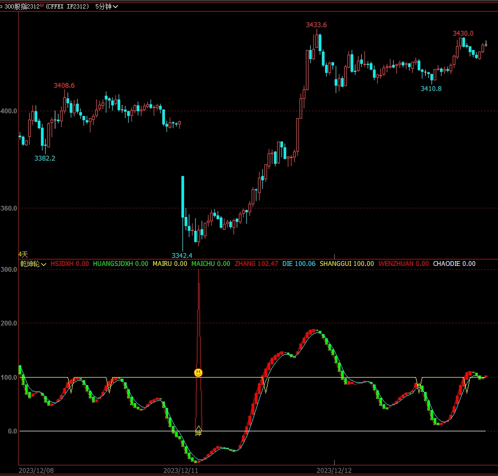Click the small square icon before 300股指2312
Screen dimensions: 498x476
(2, 6)
